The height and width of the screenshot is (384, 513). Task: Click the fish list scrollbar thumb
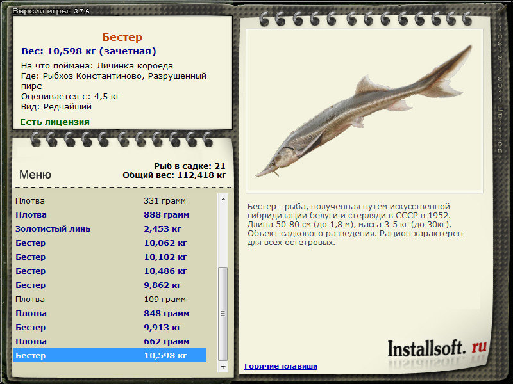(x=223, y=314)
